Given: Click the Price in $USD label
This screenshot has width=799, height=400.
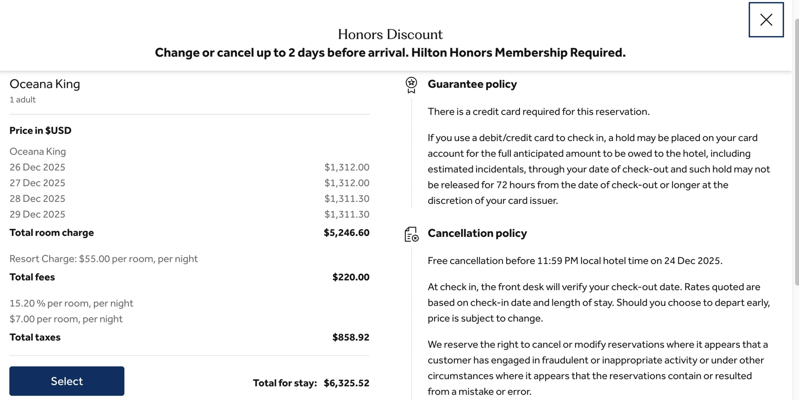Looking at the screenshot, I should click(40, 130).
